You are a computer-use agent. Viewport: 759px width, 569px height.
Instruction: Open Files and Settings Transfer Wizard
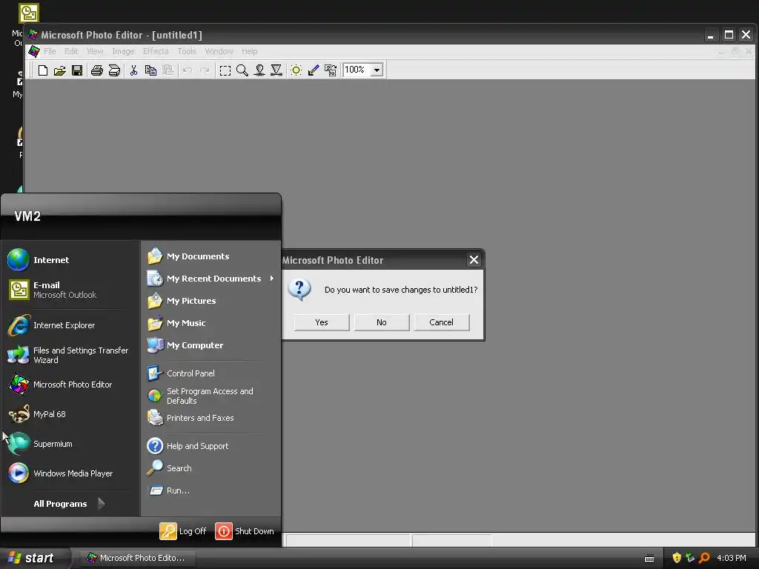click(x=70, y=355)
